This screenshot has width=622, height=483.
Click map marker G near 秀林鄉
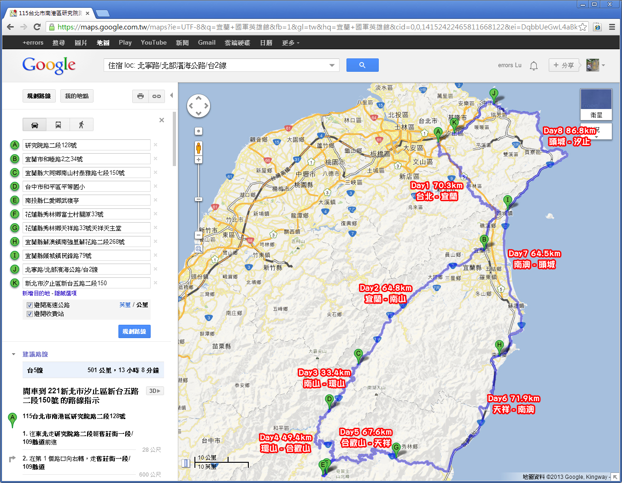[396, 449]
